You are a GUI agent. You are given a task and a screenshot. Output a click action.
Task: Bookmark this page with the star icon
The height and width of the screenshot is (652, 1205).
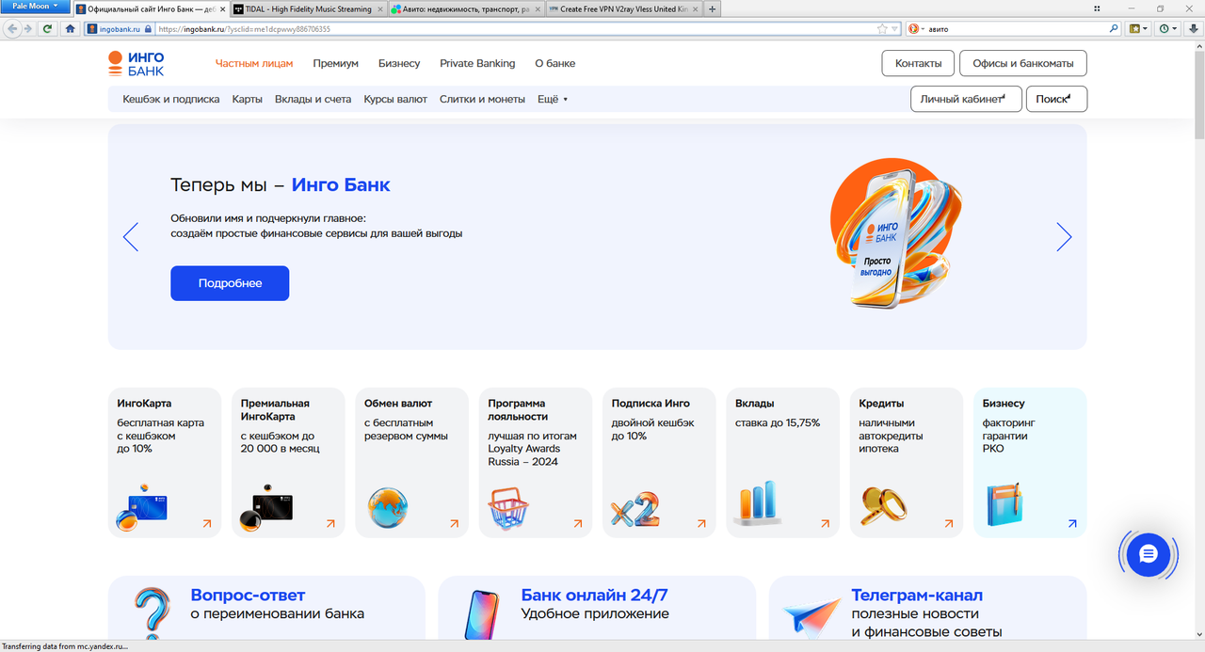[x=882, y=29]
